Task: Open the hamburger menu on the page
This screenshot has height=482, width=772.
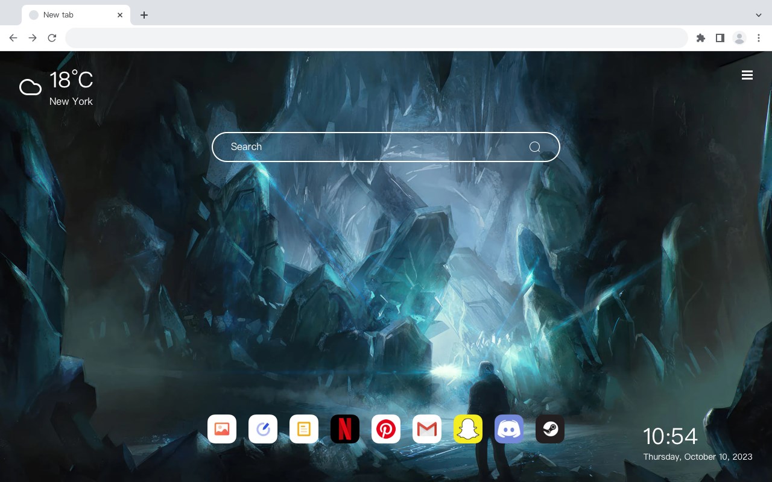Action: coord(747,75)
